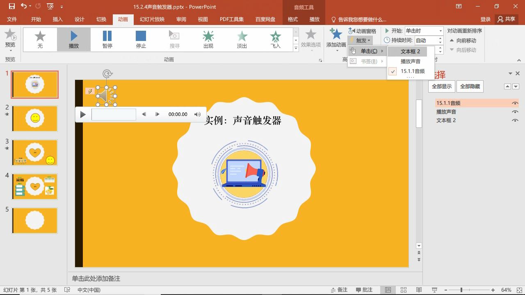Toggle visibility of 文本框 2 object
The image size is (525, 295).
pos(515,120)
